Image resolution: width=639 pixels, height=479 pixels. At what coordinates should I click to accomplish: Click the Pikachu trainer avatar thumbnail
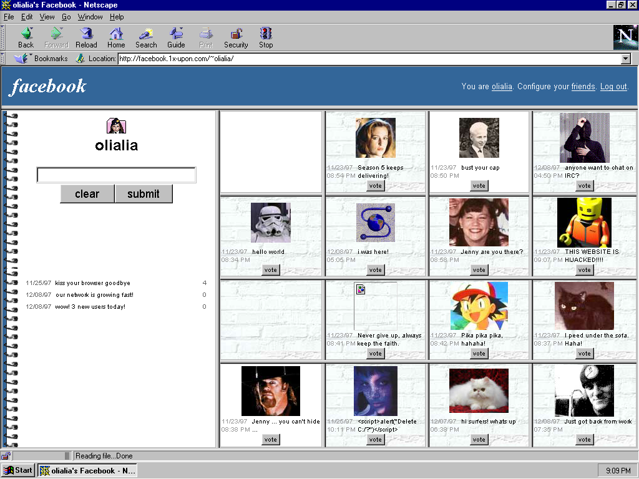pos(479,306)
